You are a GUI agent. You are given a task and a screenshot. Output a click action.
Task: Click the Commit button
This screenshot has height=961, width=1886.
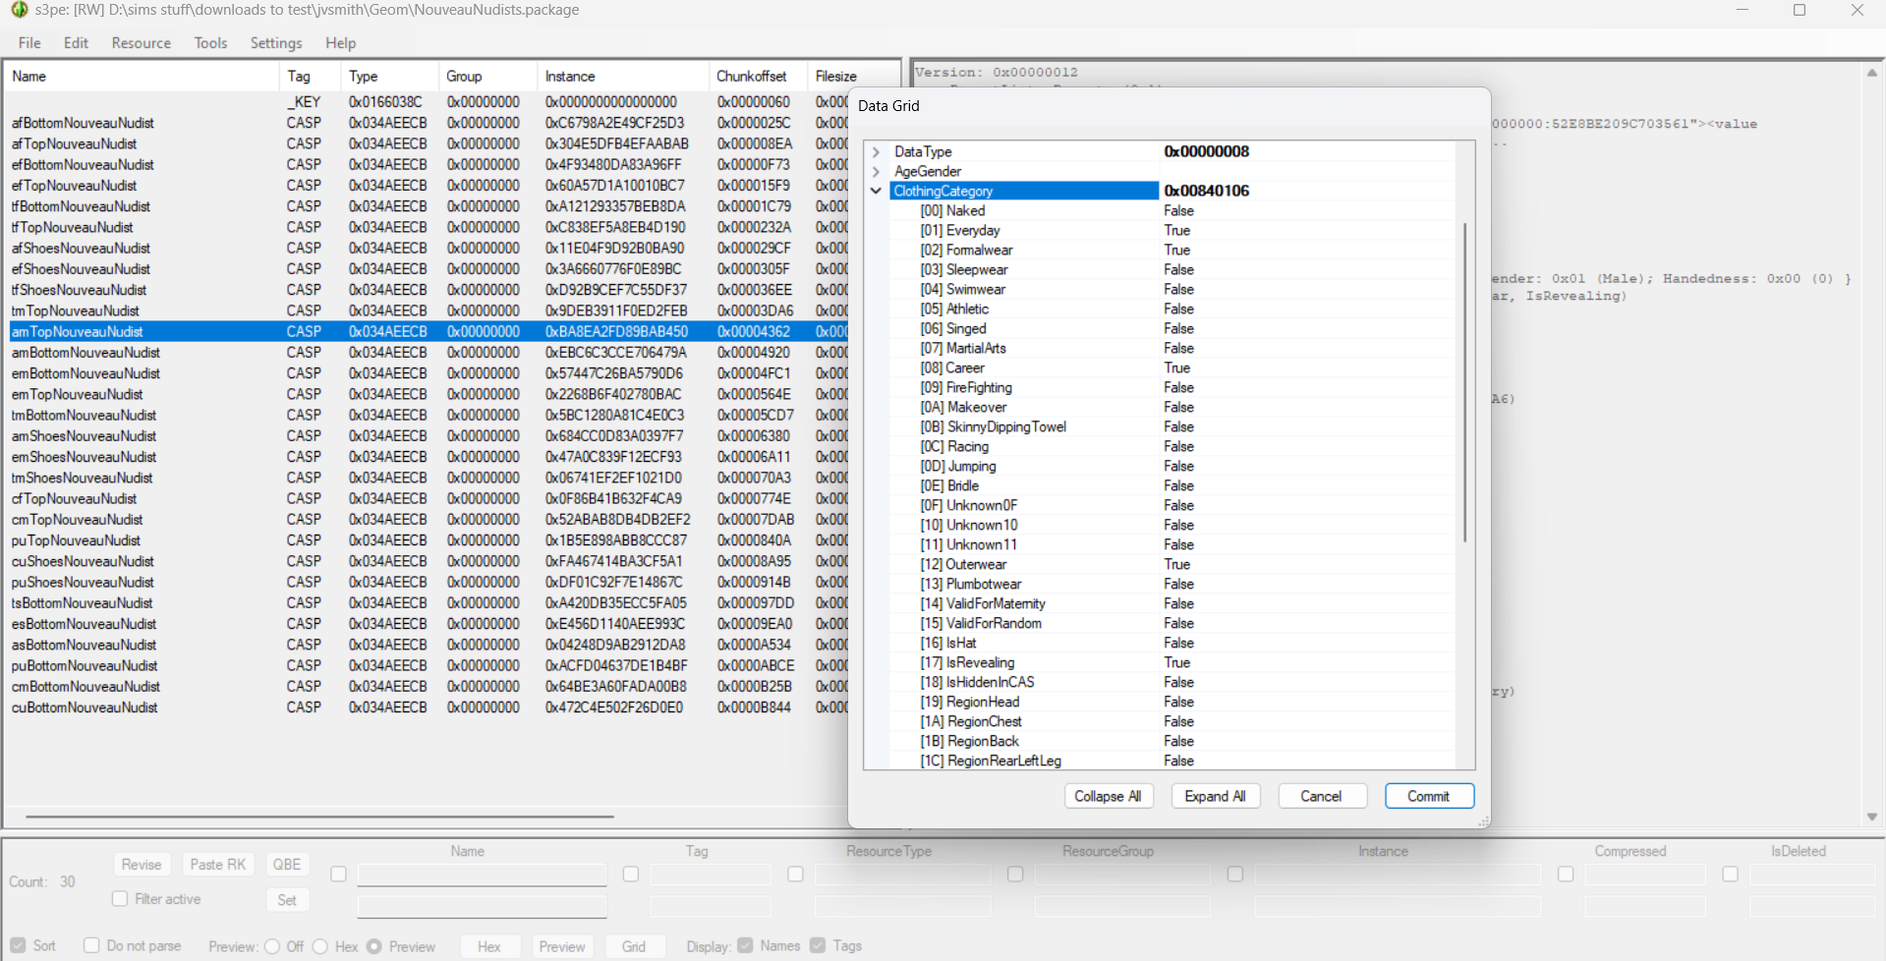click(1429, 796)
